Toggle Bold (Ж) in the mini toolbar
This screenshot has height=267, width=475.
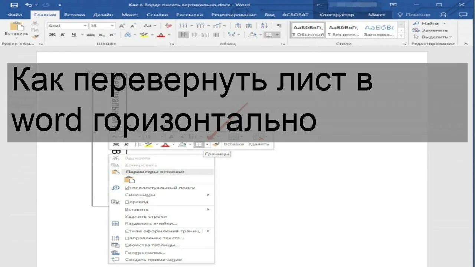[x=116, y=144]
